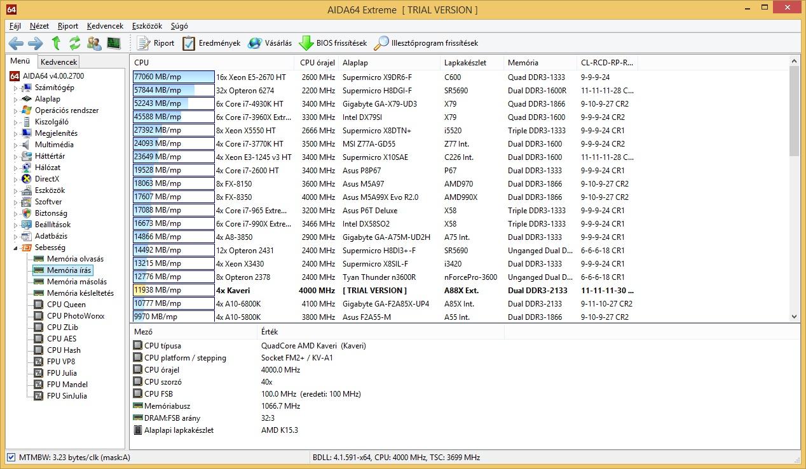Image resolution: width=806 pixels, height=469 pixels.
Task: Select the DirectX tree icon
Action: coord(26,179)
